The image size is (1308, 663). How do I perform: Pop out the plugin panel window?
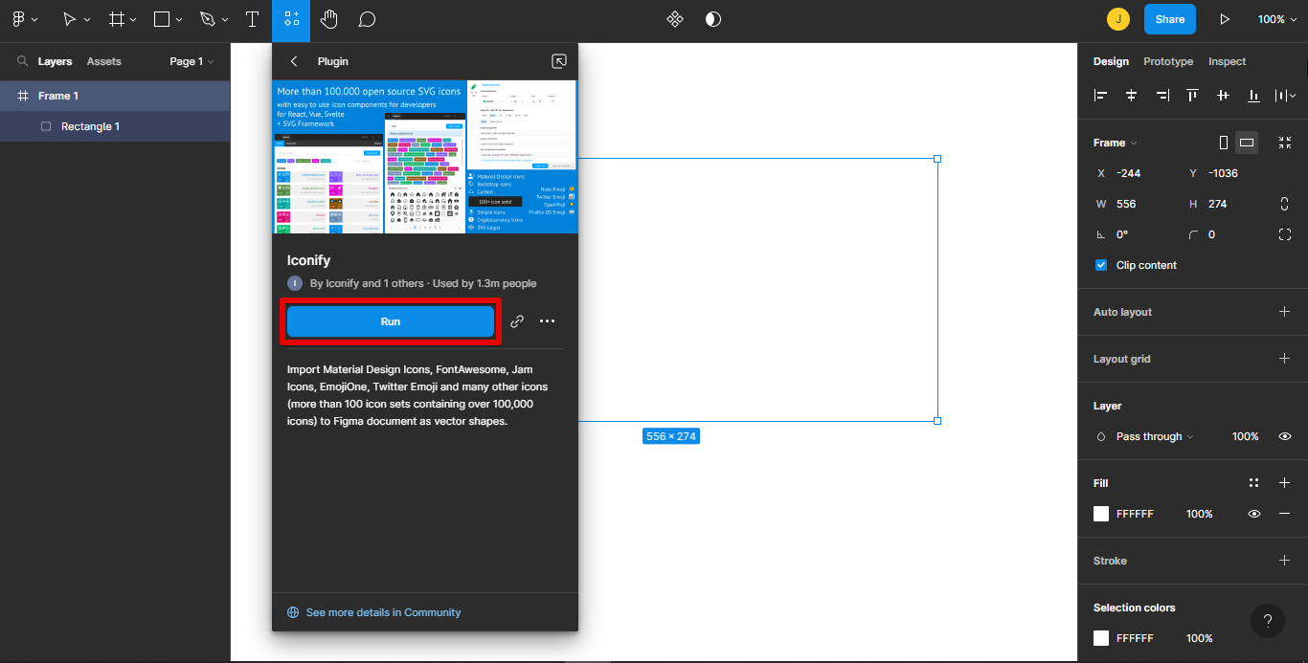559,61
